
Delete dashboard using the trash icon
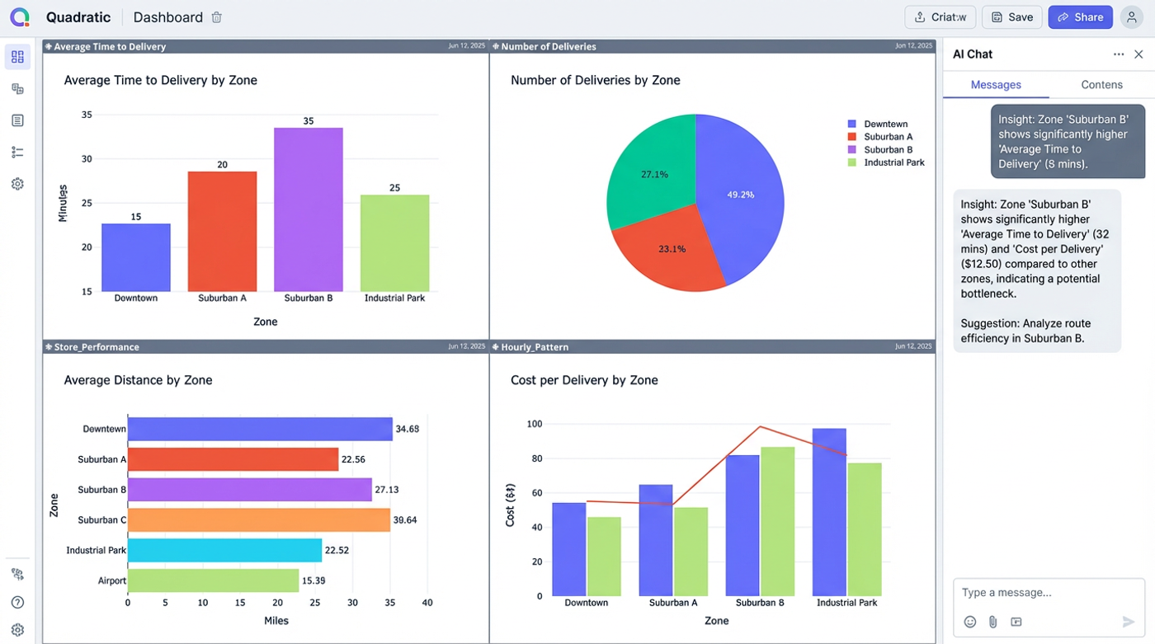coord(216,16)
